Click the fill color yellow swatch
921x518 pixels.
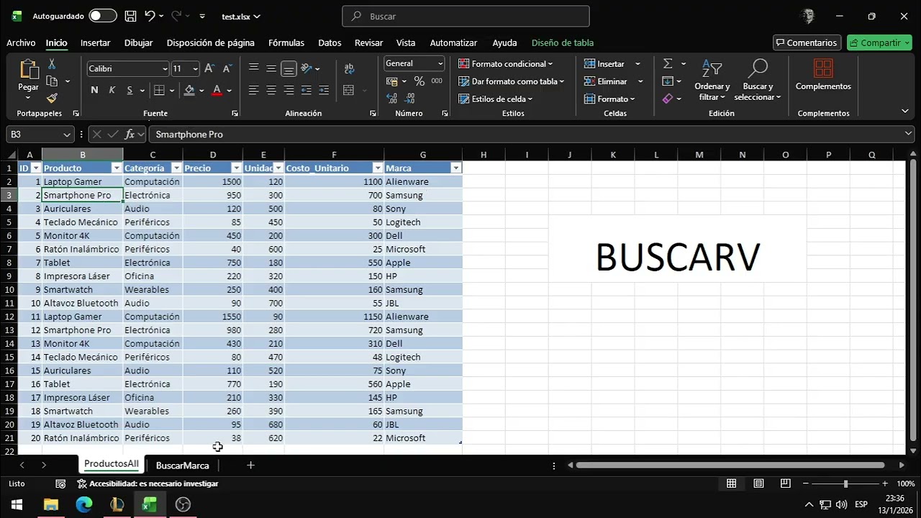[x=189, y=91]
